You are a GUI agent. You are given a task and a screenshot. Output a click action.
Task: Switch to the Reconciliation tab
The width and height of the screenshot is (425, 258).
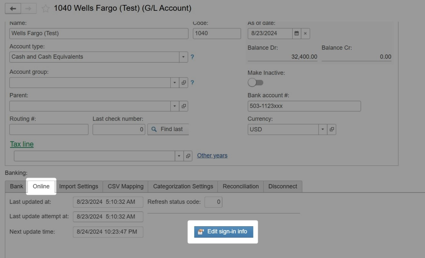tap(240, 186)
